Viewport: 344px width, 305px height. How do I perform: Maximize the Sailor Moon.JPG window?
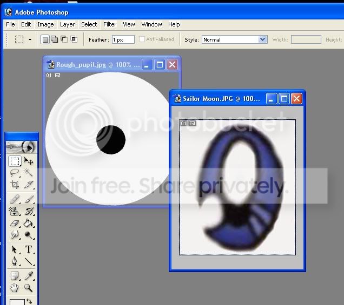pos(284,99)
